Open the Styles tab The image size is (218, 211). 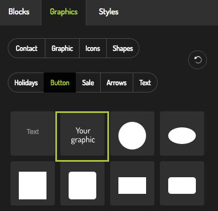(x=108, y=12)
